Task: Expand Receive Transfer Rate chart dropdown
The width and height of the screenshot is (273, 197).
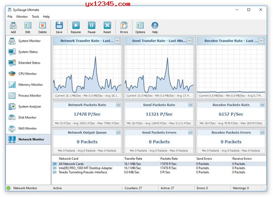Action: [261, 41]
